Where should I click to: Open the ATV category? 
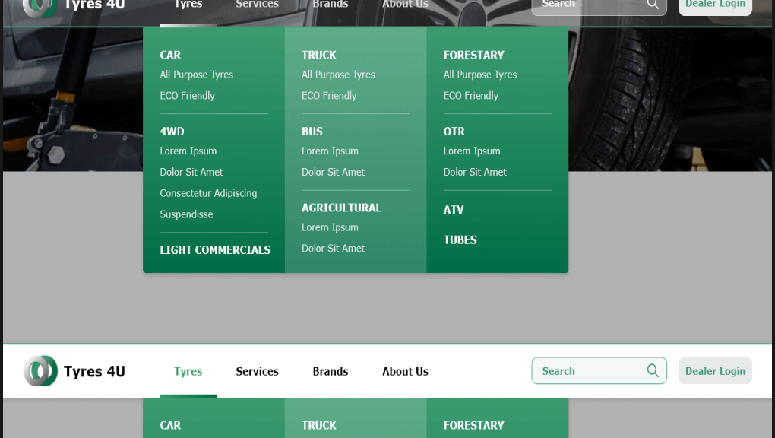(x=454, y=210)
